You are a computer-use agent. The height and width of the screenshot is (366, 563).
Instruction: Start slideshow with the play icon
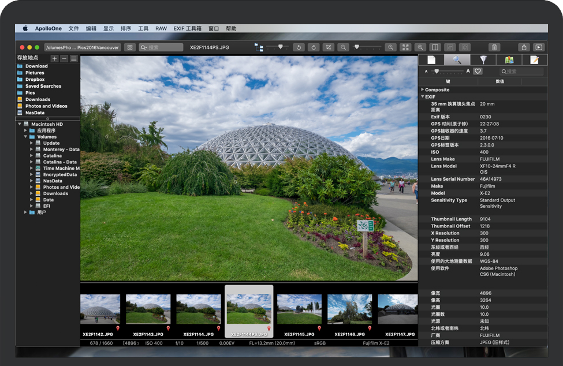point(539,47)
